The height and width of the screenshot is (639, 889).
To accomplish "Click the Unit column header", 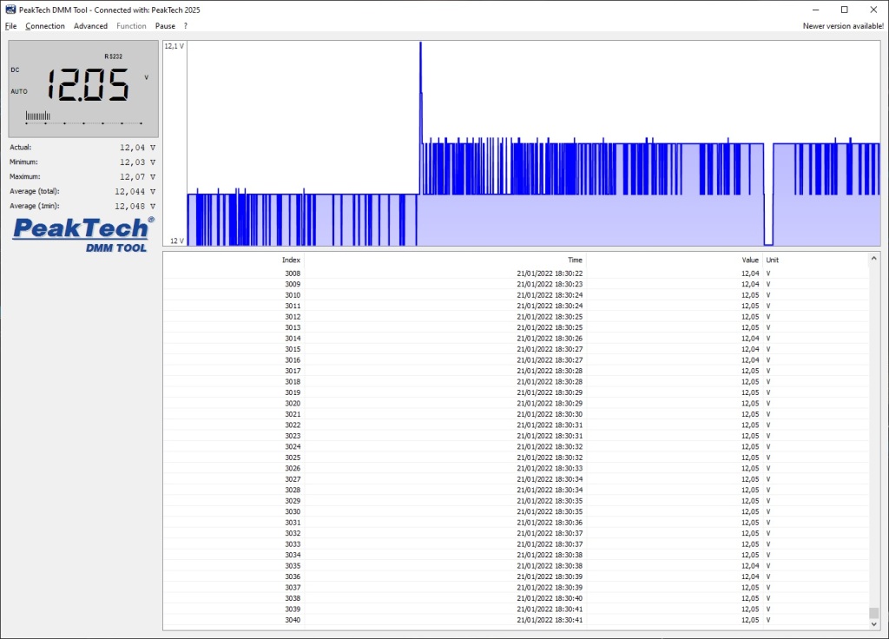I will [x=772, y=260].
